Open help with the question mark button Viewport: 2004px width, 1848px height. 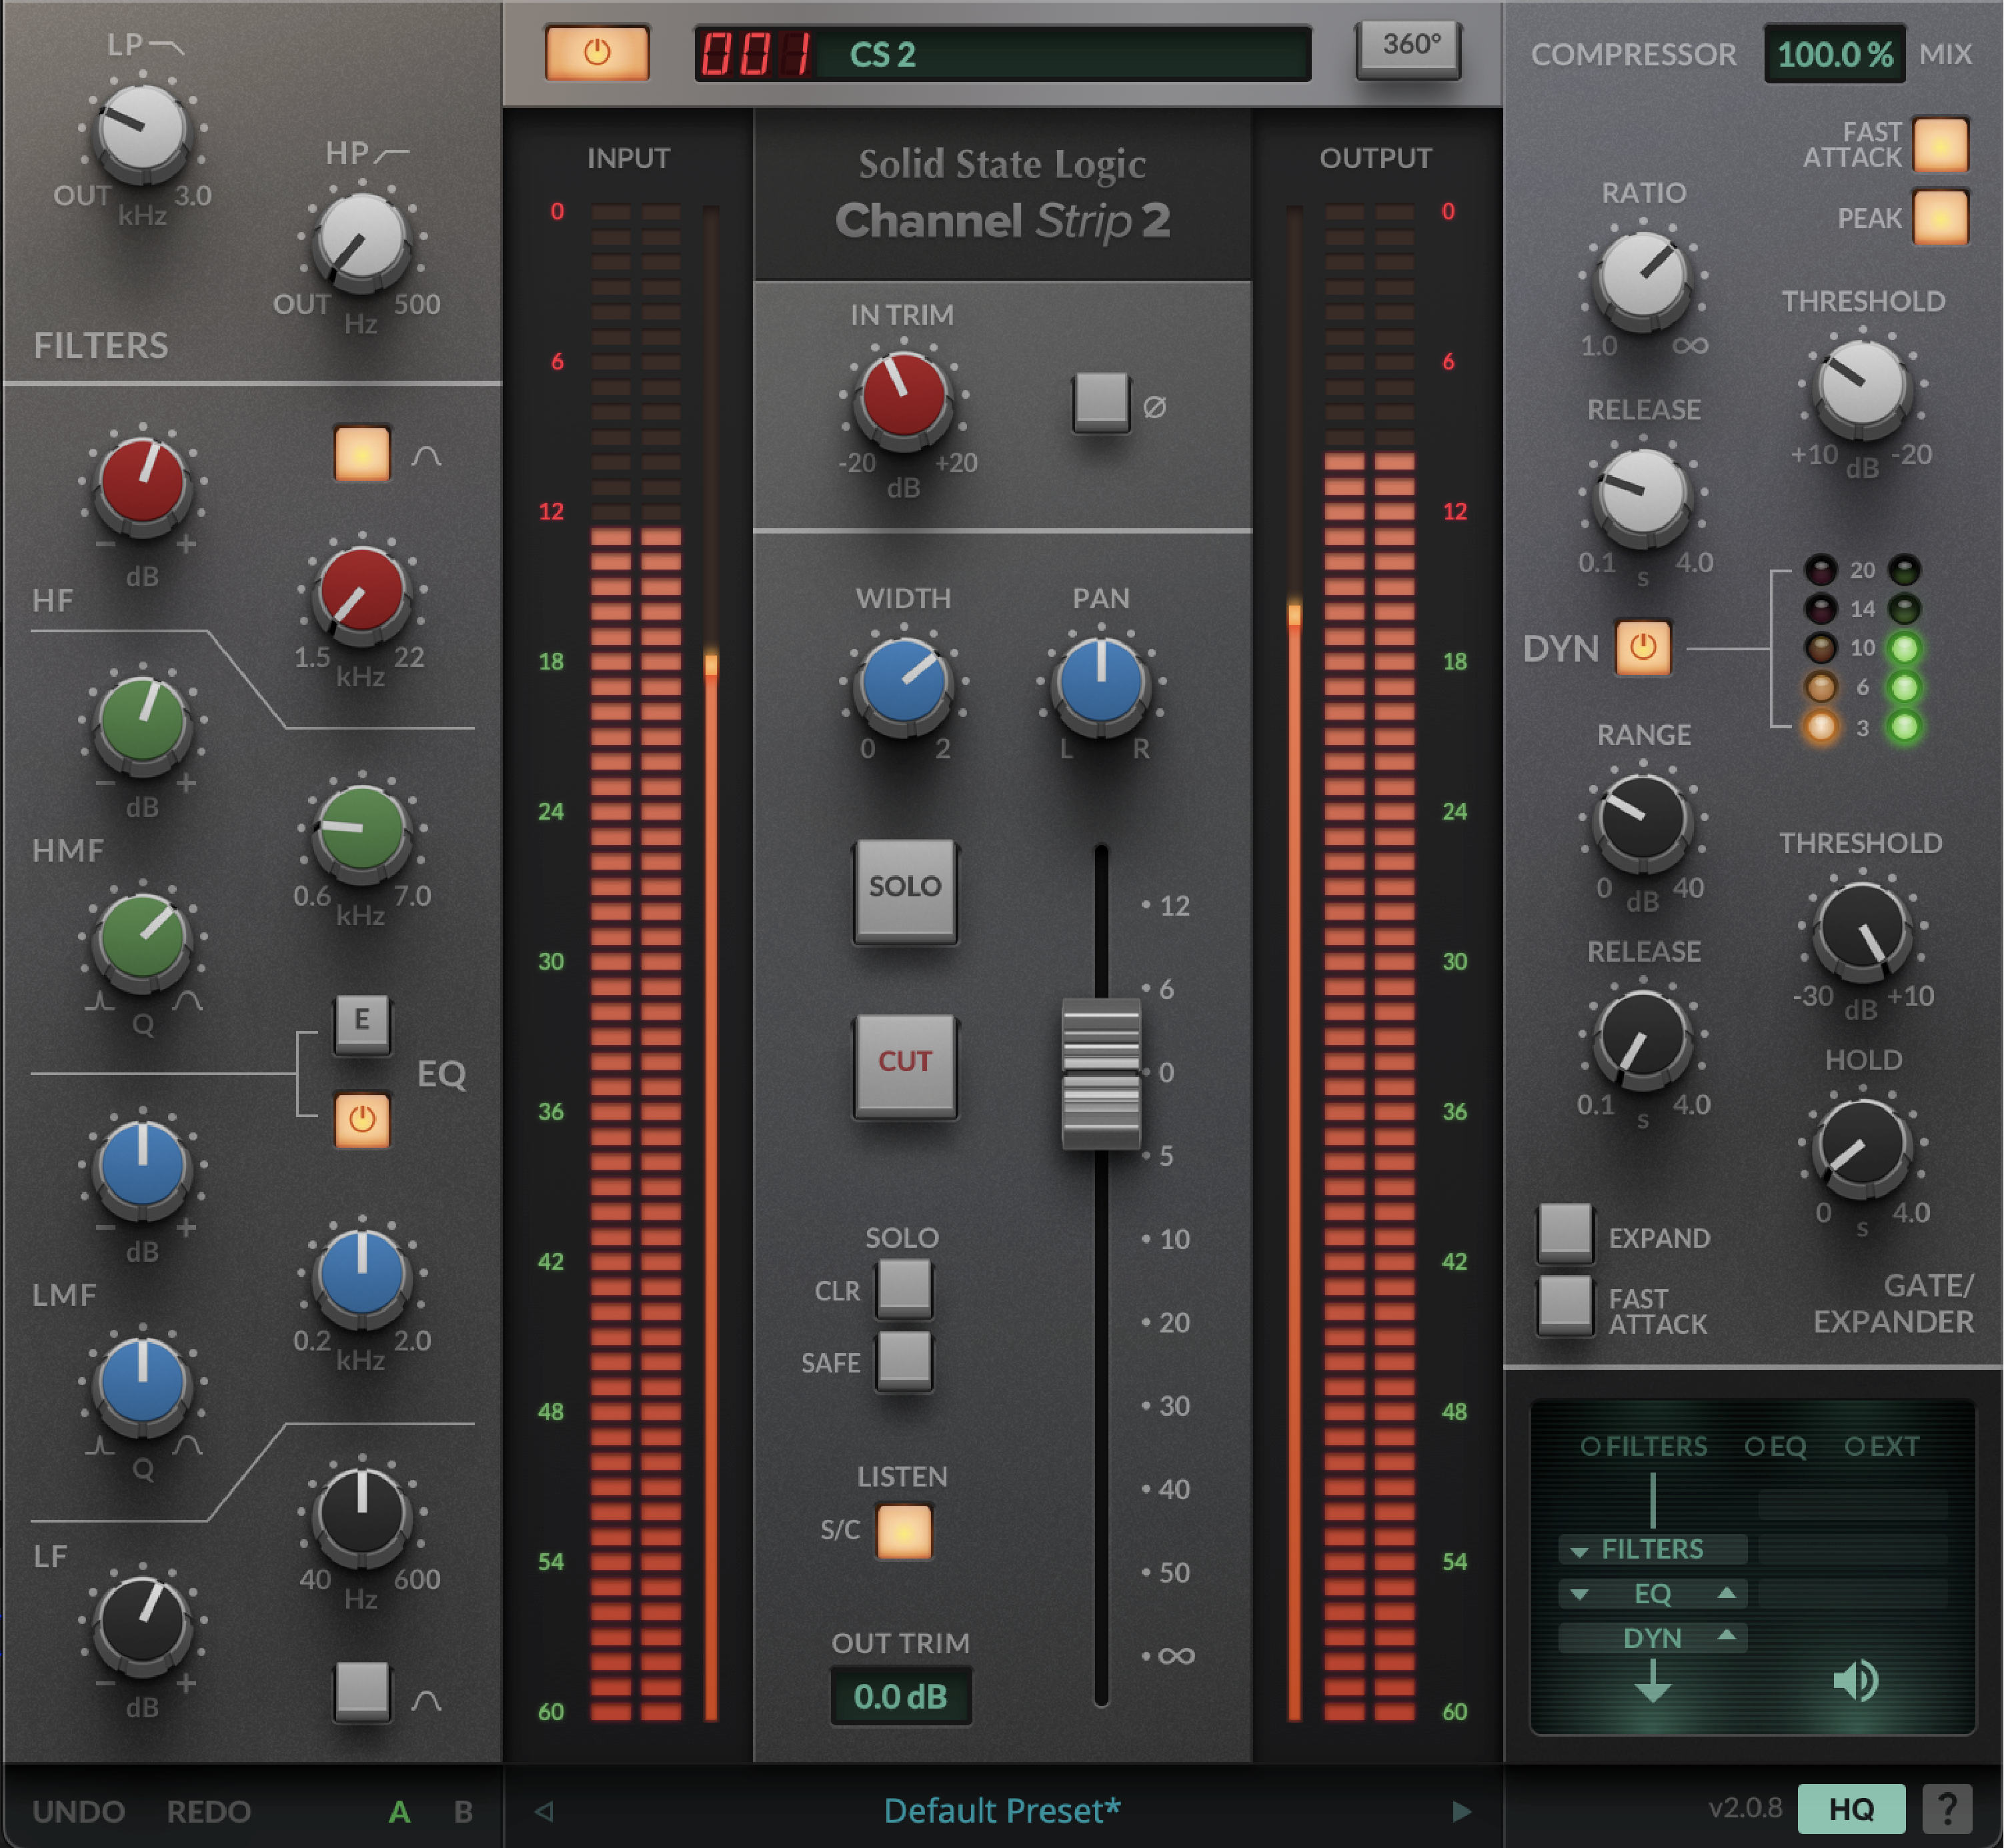(x=1946, y=1808)
